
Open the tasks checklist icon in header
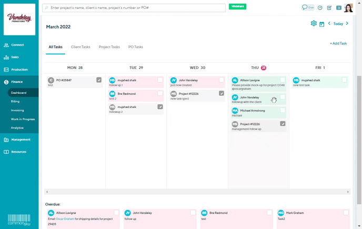coord(329,8)
